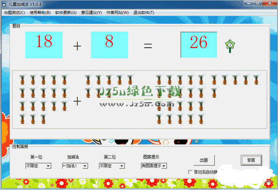The width and height of the screenshot is (278, 190).
Task: Click the 加减法 label
Action: click(73, 157)
